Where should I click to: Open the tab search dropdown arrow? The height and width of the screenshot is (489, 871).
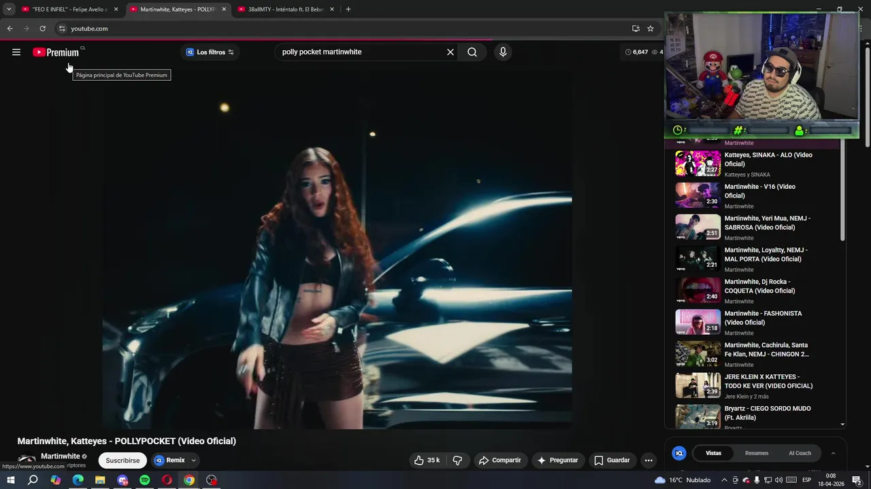pyautogui.click(x=9, y=10)
